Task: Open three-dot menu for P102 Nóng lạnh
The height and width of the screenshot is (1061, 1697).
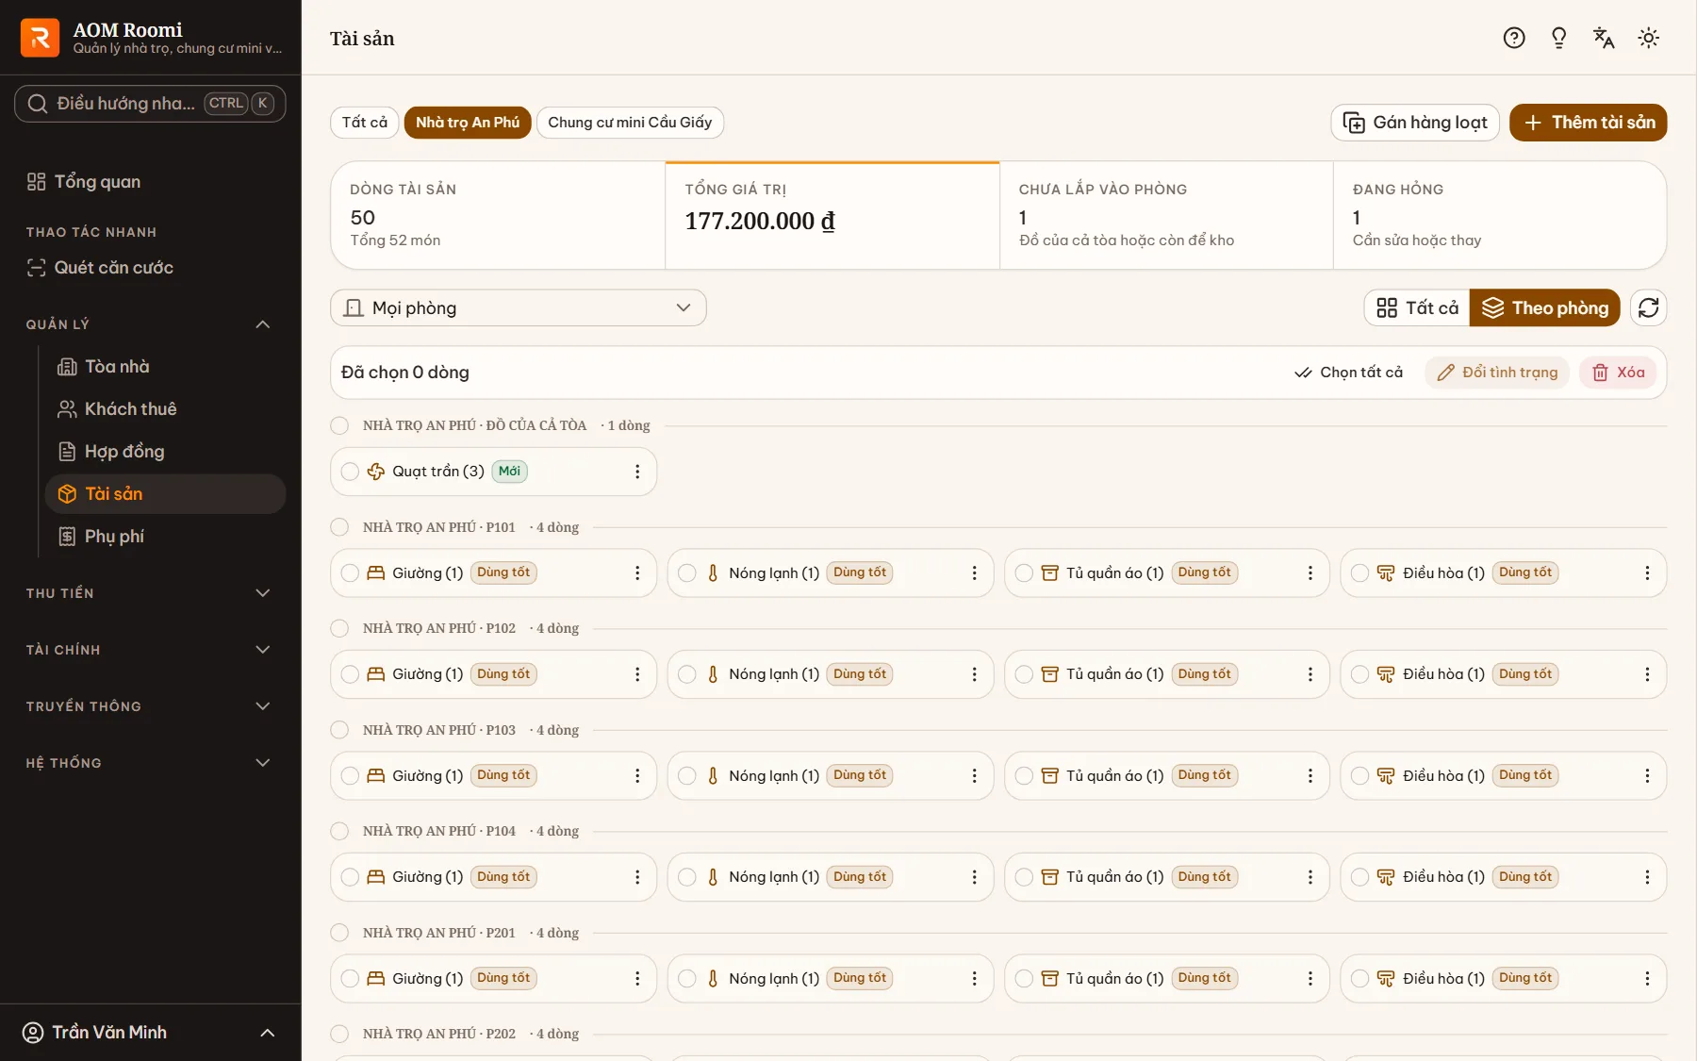Action: coord(974,674)
